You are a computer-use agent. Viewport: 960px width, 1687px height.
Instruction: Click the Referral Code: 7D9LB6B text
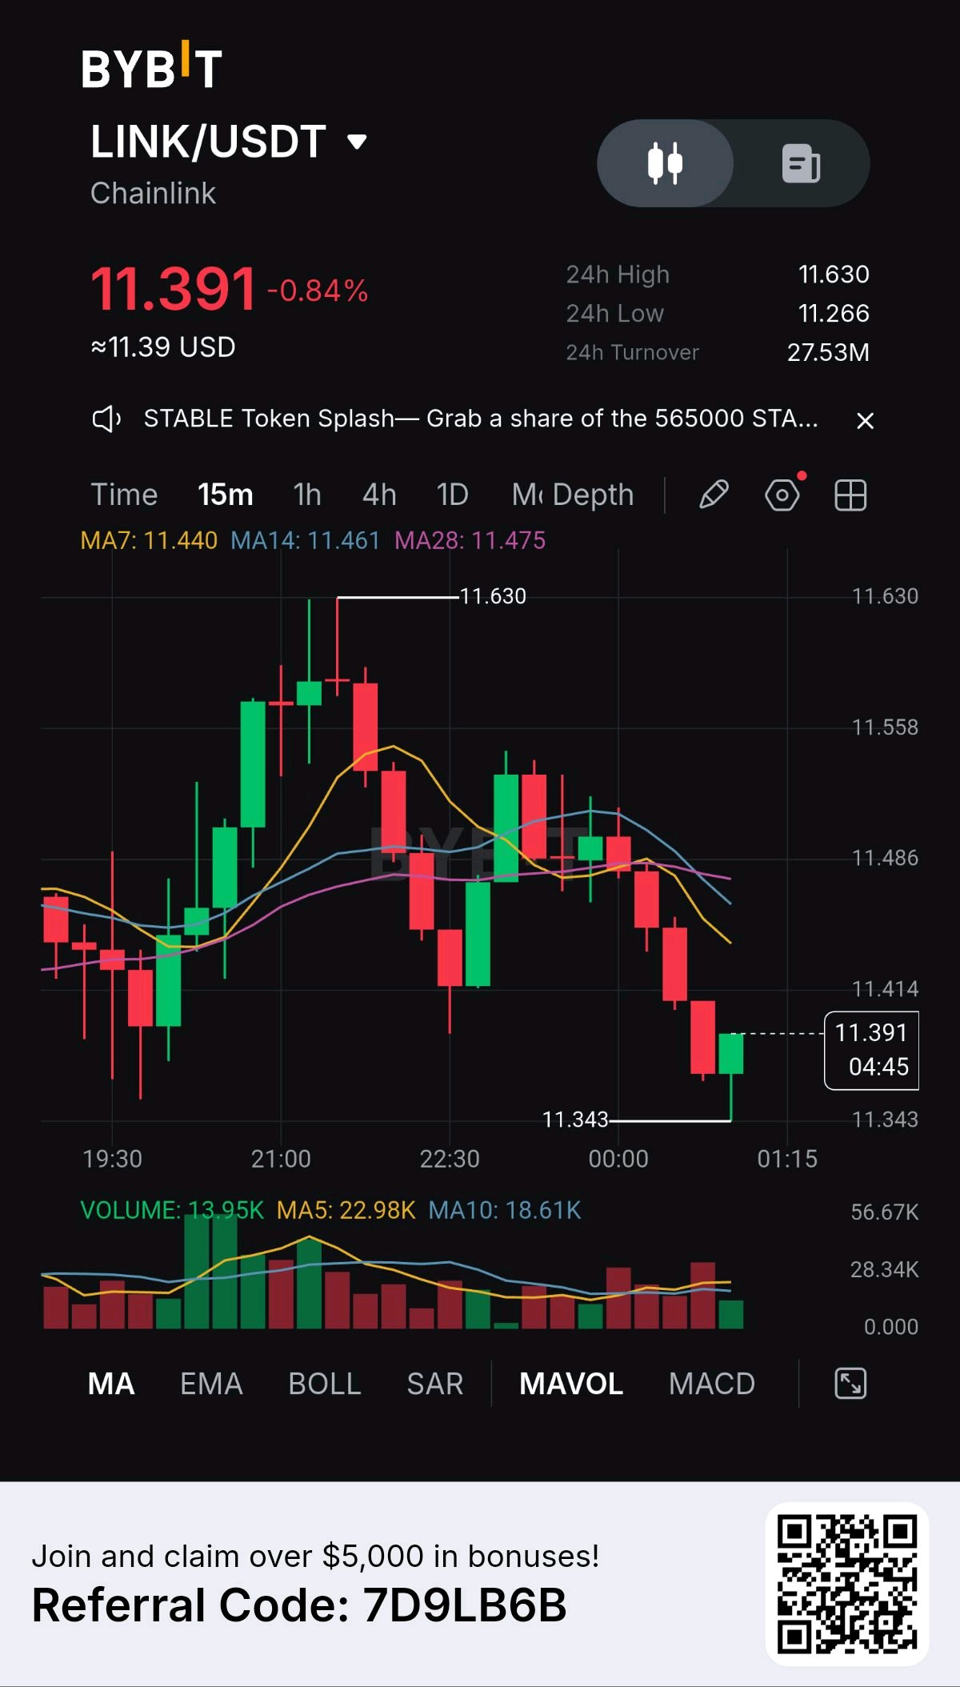[299, 1605]
